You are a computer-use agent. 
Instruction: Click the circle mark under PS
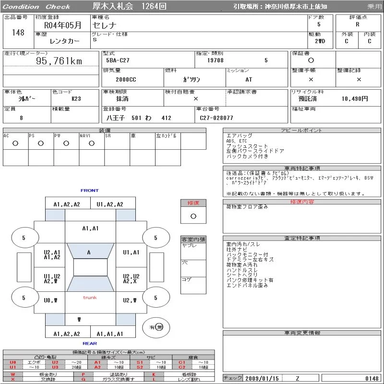point(41,143)
